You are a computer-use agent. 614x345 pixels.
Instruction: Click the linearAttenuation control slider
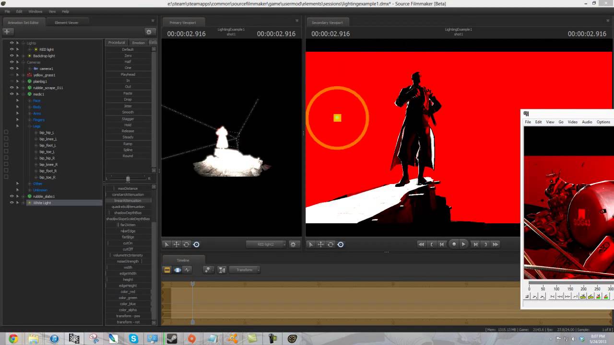pos(128,201)
